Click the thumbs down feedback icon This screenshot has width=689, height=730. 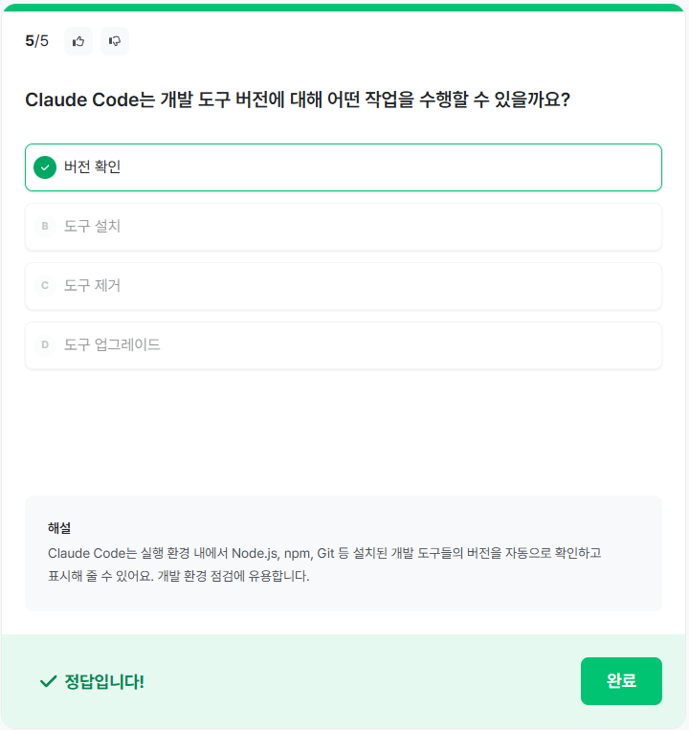[x=115, y=41]
